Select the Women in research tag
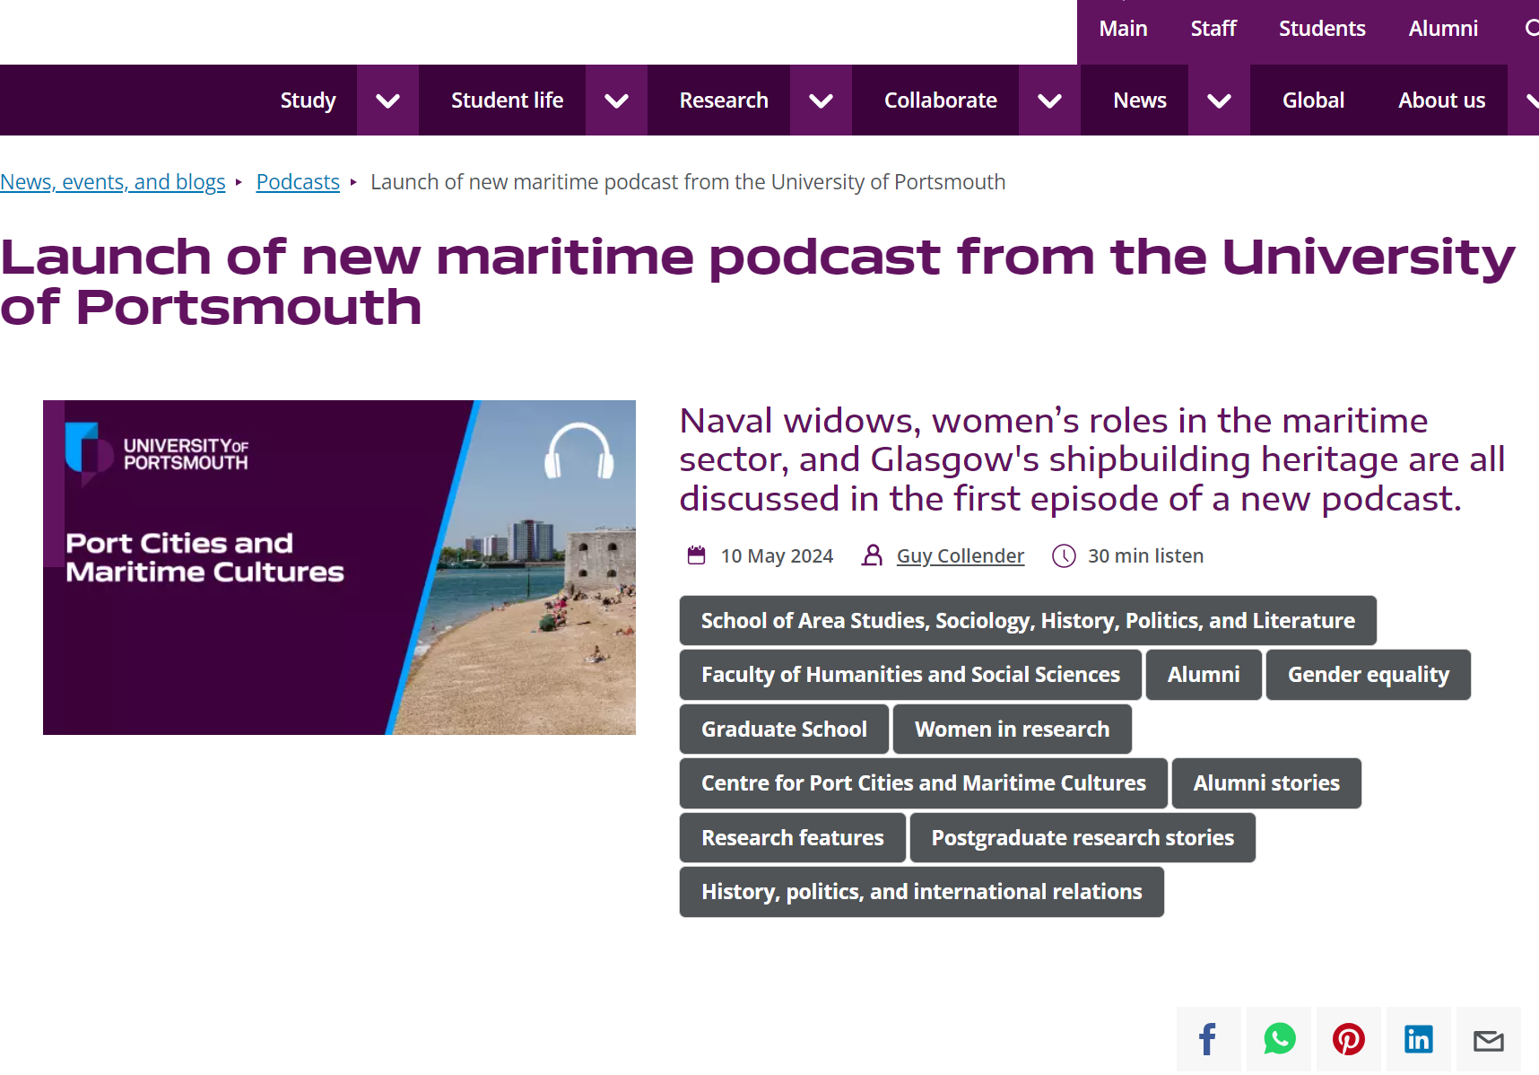1539x1075 pixels. tap(1013, 730)
